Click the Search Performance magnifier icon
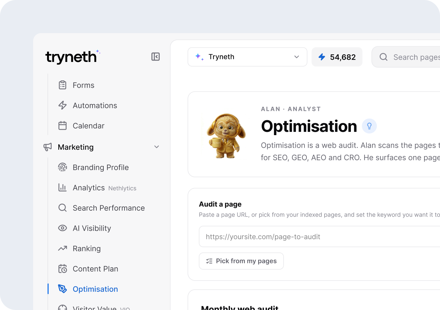This screenshot has height=310, width=440. pos(62,208)
